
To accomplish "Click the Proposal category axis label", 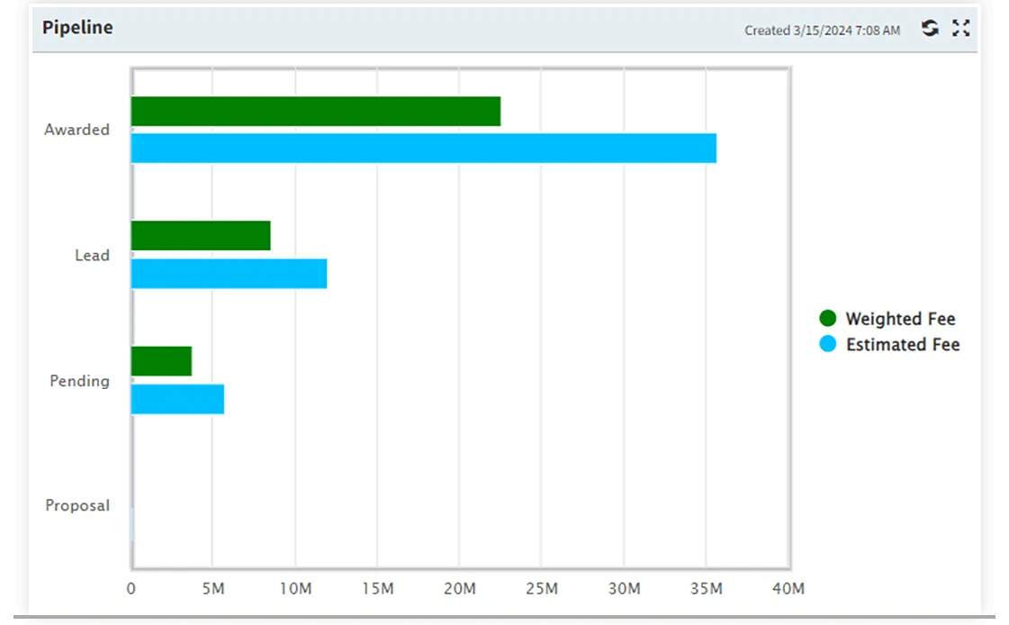I will click(x=77, y=505).
